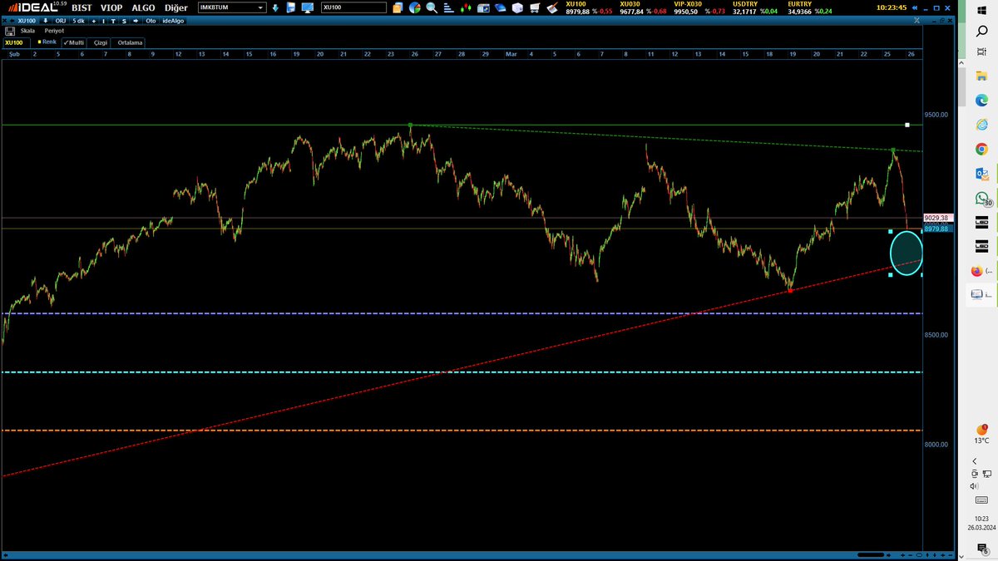Open the horizontal bars depth icon

448,7
